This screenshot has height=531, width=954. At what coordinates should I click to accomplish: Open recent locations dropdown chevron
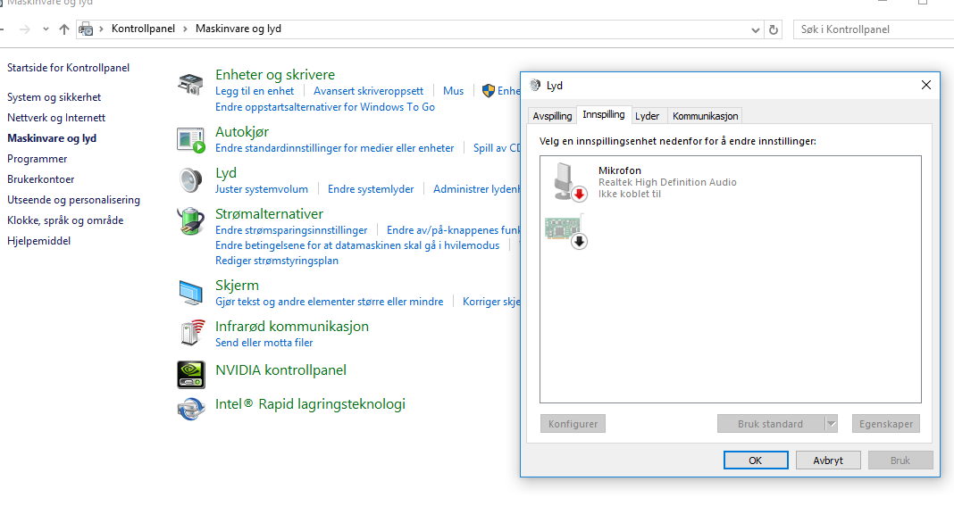pos(46,29)
